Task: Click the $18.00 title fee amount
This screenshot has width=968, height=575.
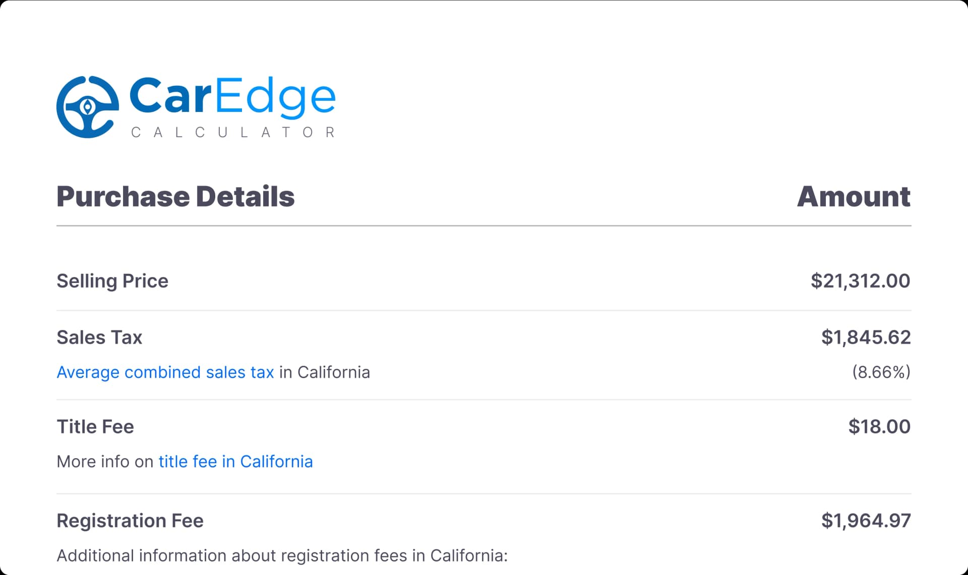Action: click(x=879, y=427)
